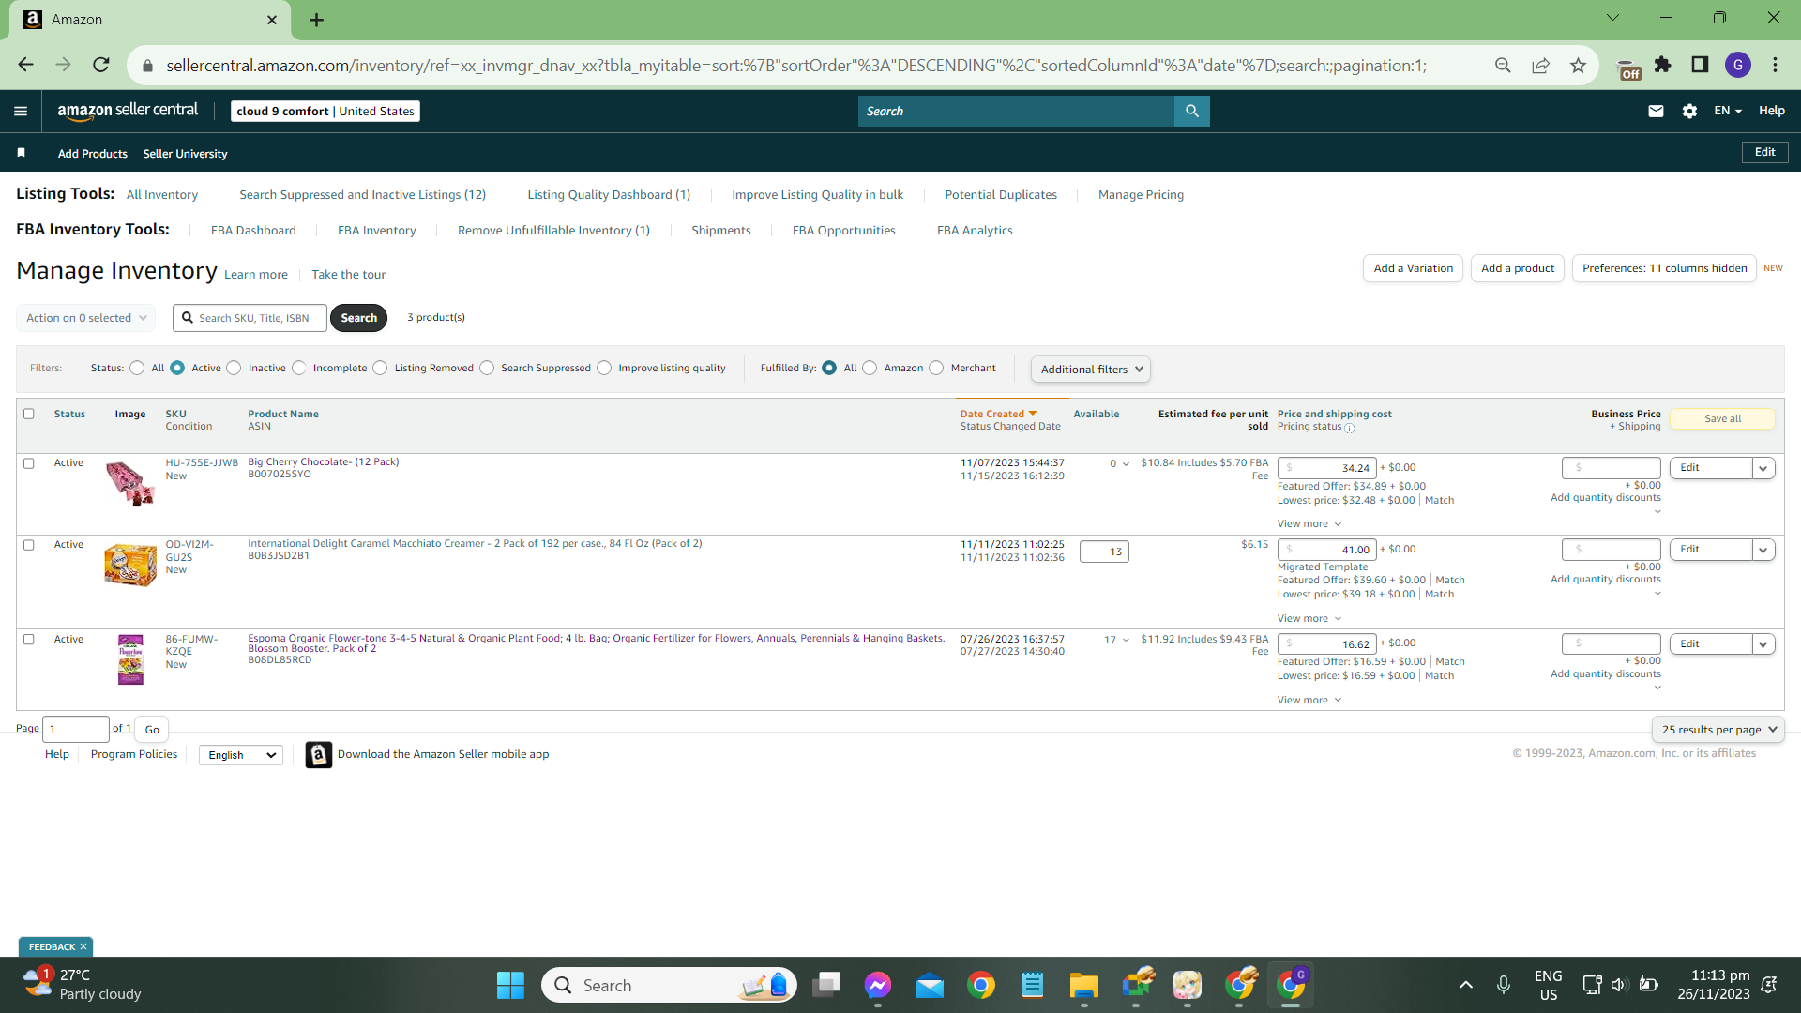Bookmark this page with the star icon

(x=1578, y=65)
